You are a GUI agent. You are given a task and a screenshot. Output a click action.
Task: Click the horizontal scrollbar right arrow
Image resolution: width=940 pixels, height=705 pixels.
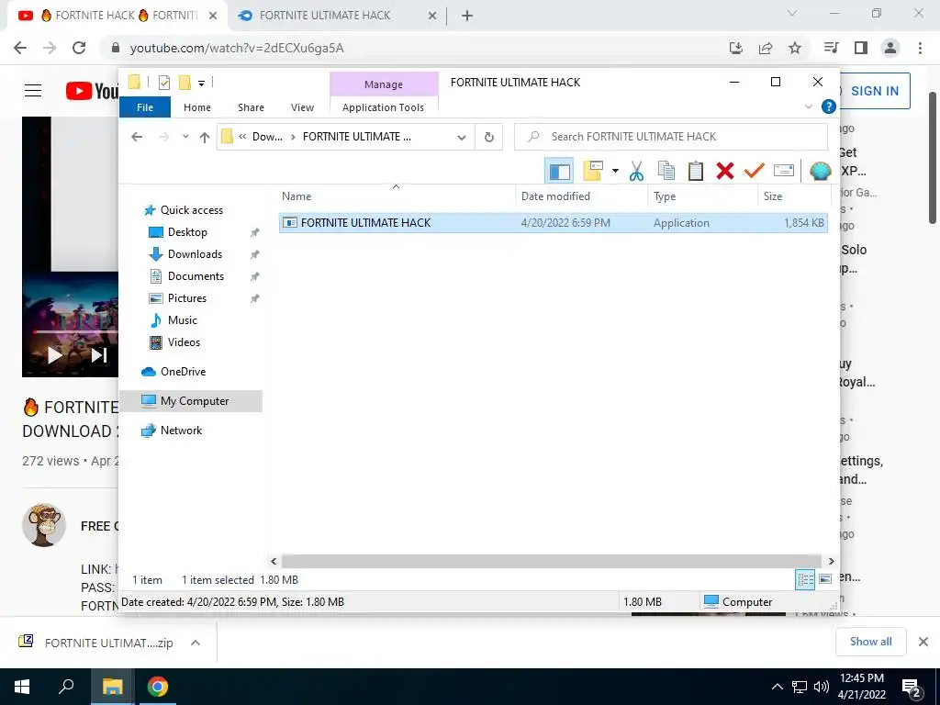coord(831,562)
